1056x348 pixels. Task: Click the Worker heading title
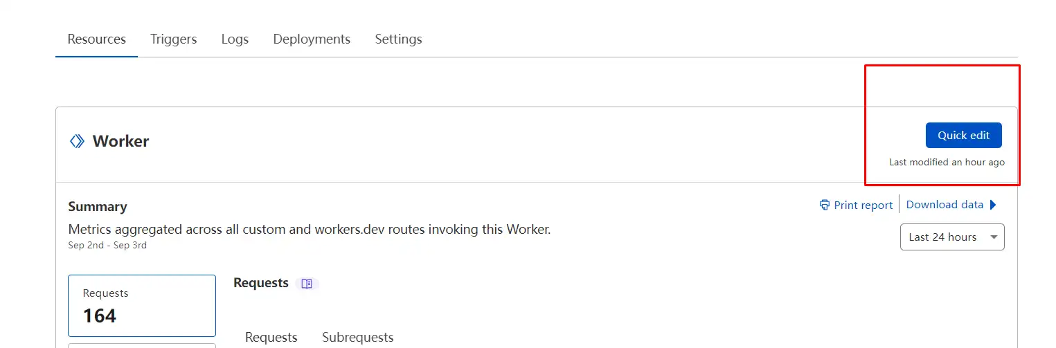click(x=121, y=141)
